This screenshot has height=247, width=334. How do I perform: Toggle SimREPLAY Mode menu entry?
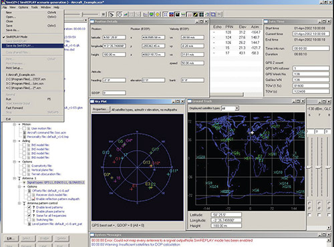[33, 37]
